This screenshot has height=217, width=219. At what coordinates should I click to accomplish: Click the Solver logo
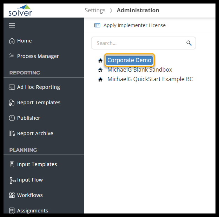coord(20,11)
